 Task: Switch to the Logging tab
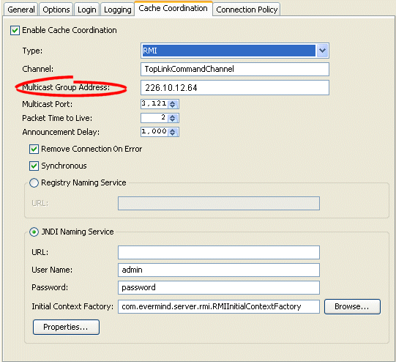[x=117, y=10]
